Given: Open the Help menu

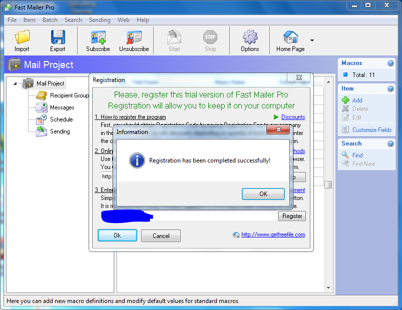Looking at the screenshot, I should point(143,20).
